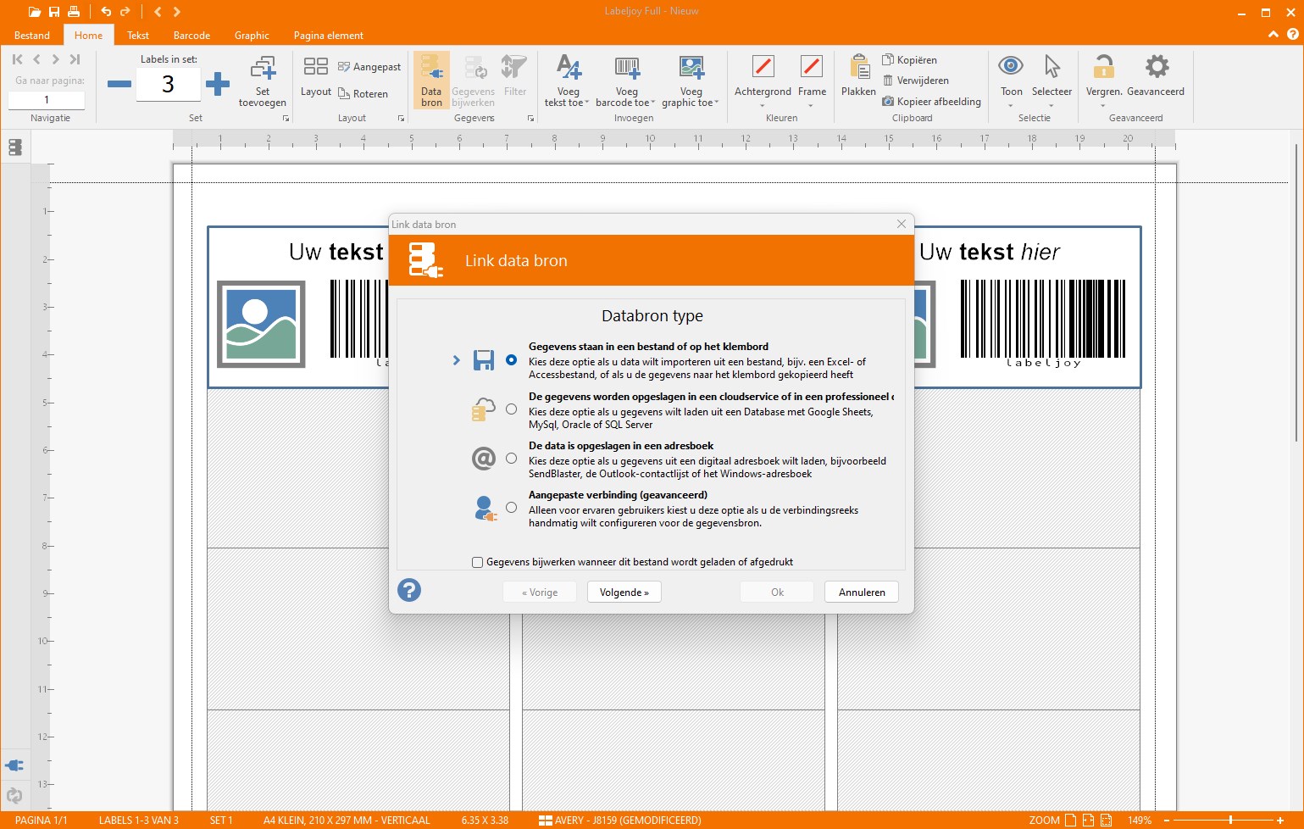The width and height of the screenshot is (1304, 829).
Task: Click plug icon in left sidebar
Action: click(x=14, y=765)
